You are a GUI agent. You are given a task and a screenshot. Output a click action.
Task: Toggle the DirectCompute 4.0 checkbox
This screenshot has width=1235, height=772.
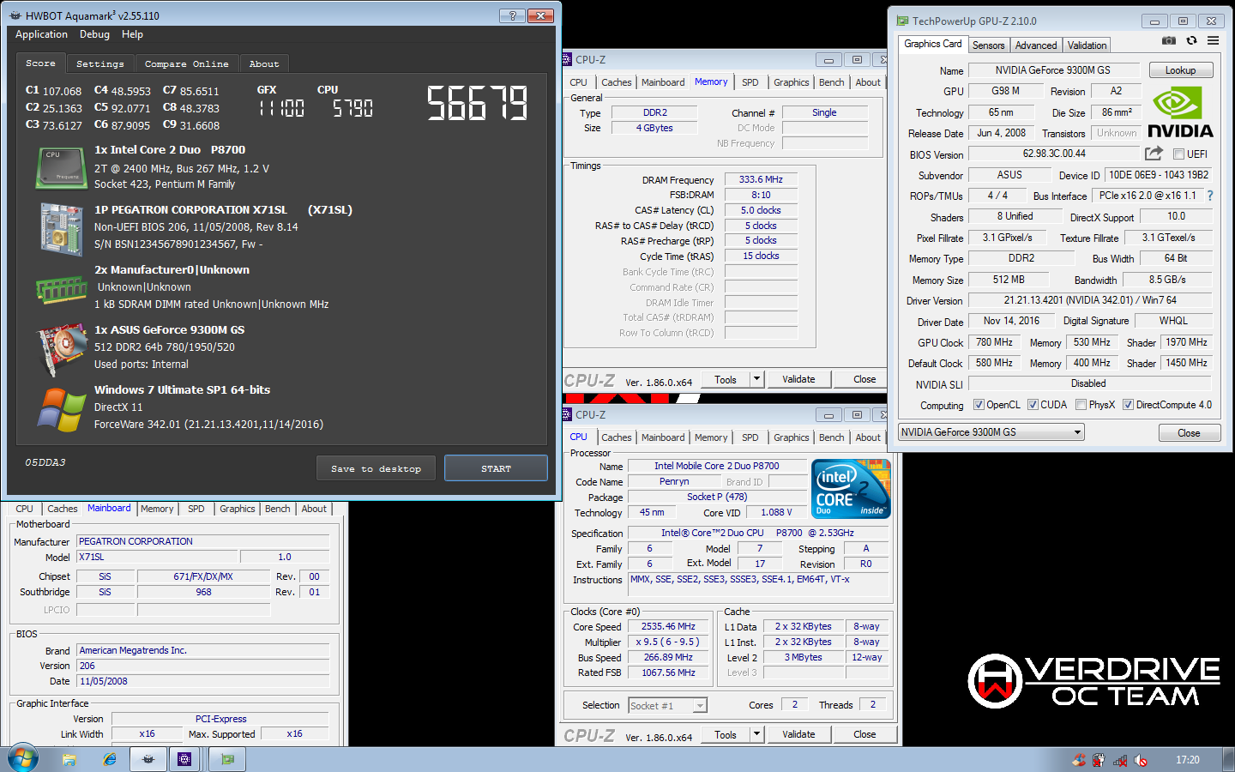coord(1128,405)
